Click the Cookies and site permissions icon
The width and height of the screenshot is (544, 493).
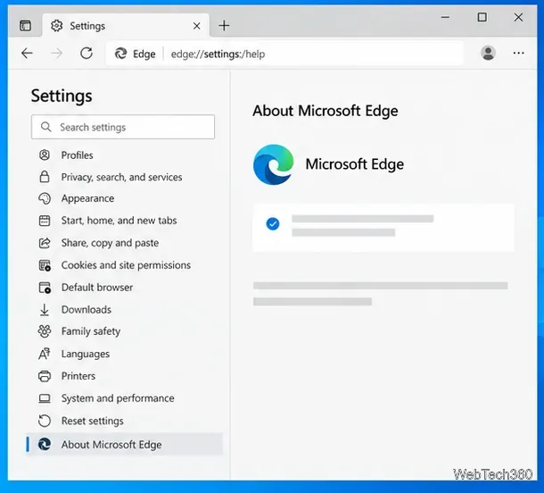[45, 265]
